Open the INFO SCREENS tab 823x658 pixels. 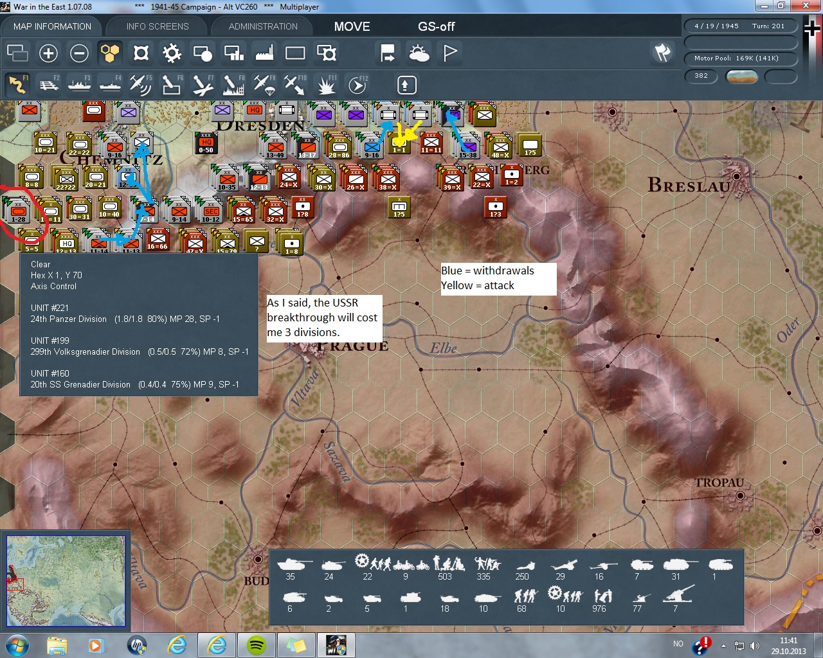click(158, 26)
